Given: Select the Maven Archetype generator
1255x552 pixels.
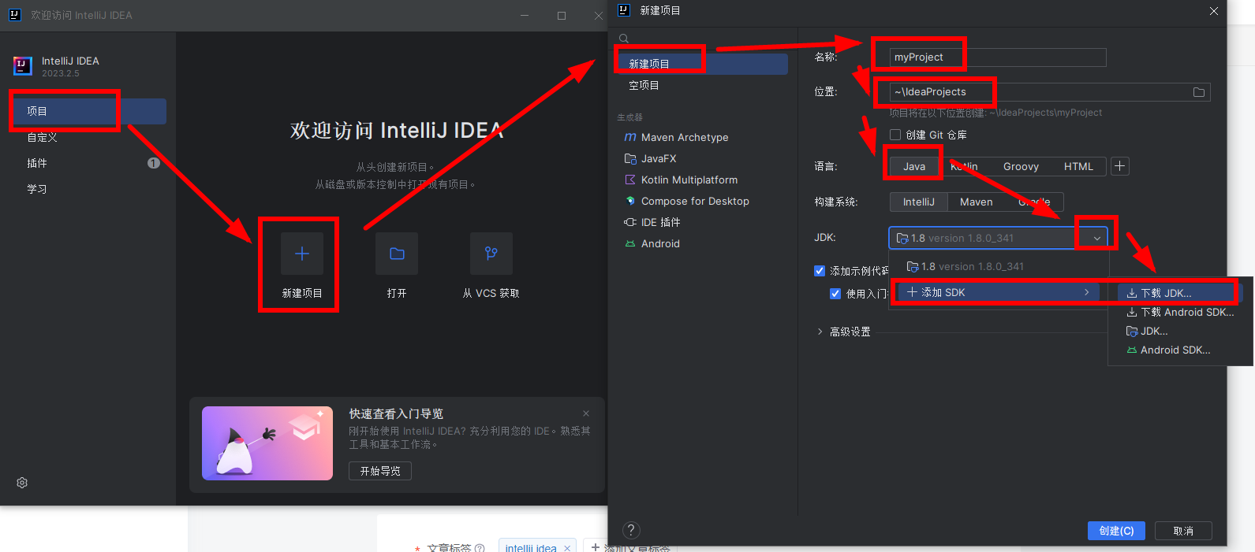Looking at the screenshot, I should [x=684, y=137].
